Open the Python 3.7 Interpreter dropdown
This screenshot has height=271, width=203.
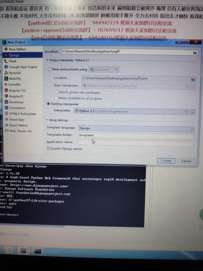131,111
